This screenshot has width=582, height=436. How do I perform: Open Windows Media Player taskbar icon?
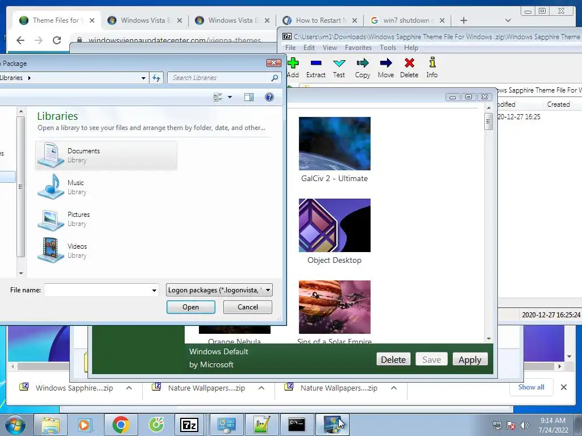[x=85, y=425]
